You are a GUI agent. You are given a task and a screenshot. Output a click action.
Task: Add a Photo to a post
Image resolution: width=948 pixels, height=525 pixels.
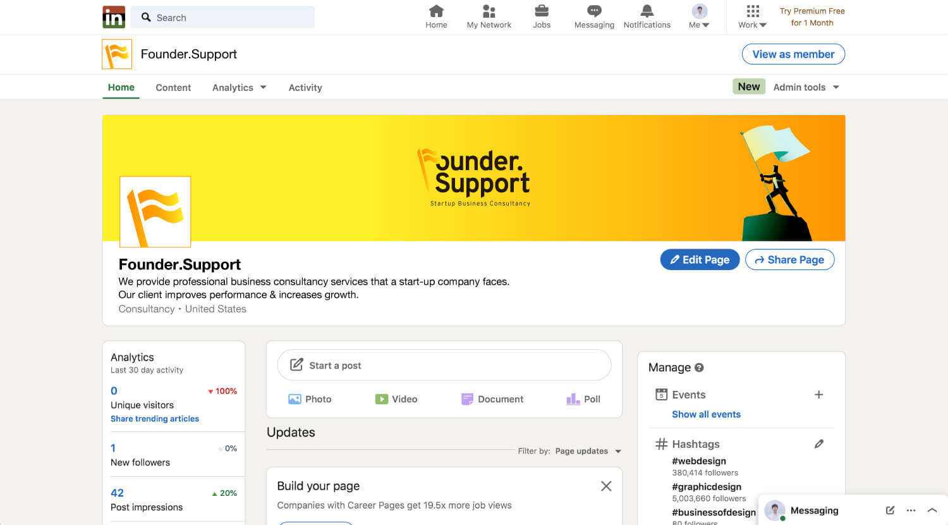310,399
